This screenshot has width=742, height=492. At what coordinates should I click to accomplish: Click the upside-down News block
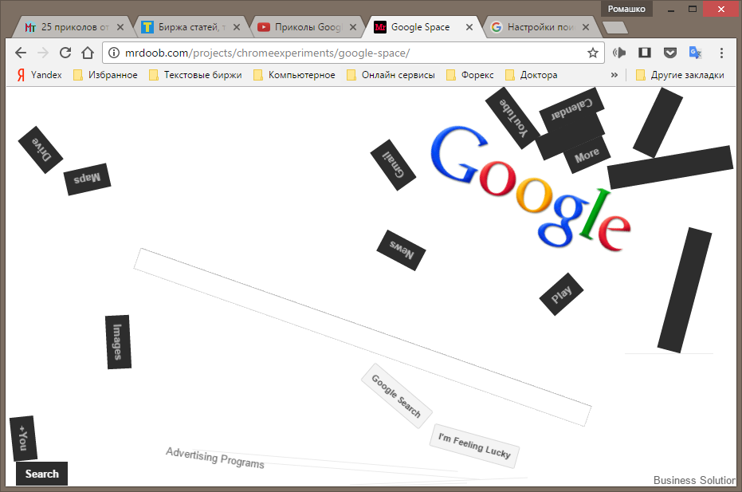point(402,250)
